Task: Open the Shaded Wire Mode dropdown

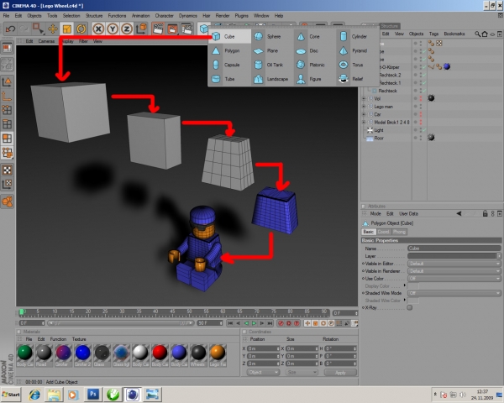Action: (x=454, y=293)
